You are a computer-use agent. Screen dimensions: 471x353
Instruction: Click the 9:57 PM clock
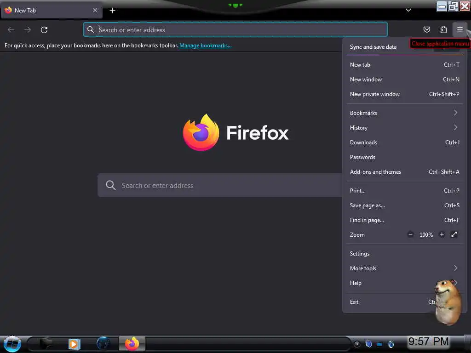(x=428, y=342)
